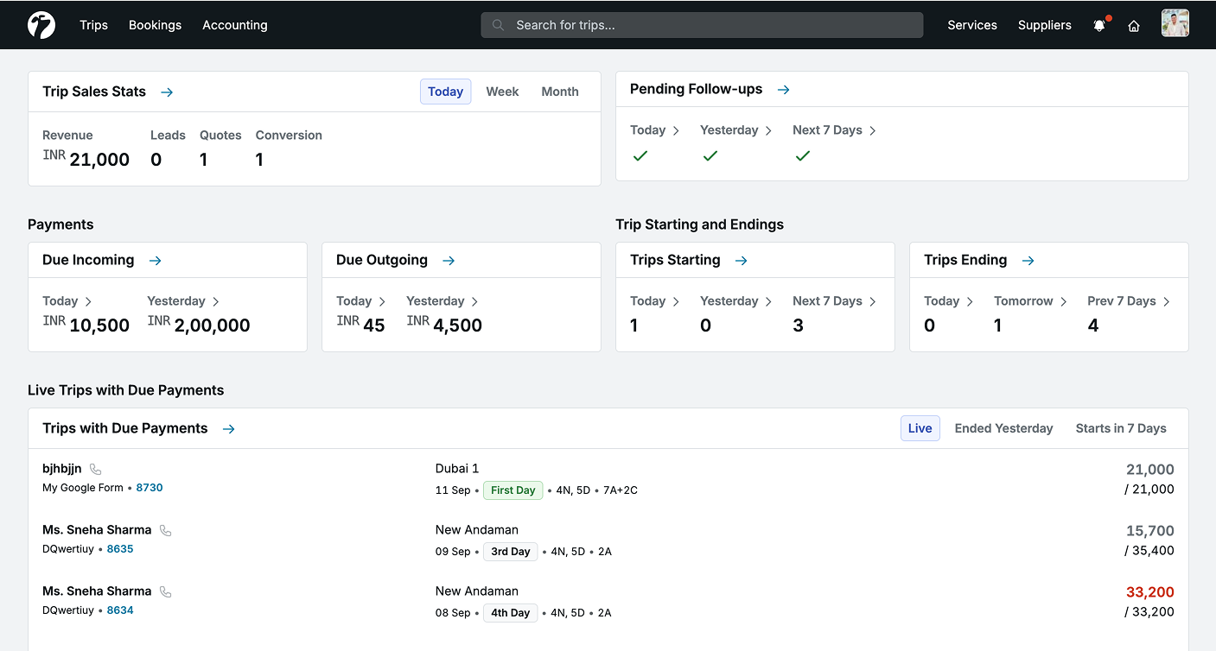Expand Today under Pending Follow-ups
Screen dimensions: 1216x651
pos(655,130)
